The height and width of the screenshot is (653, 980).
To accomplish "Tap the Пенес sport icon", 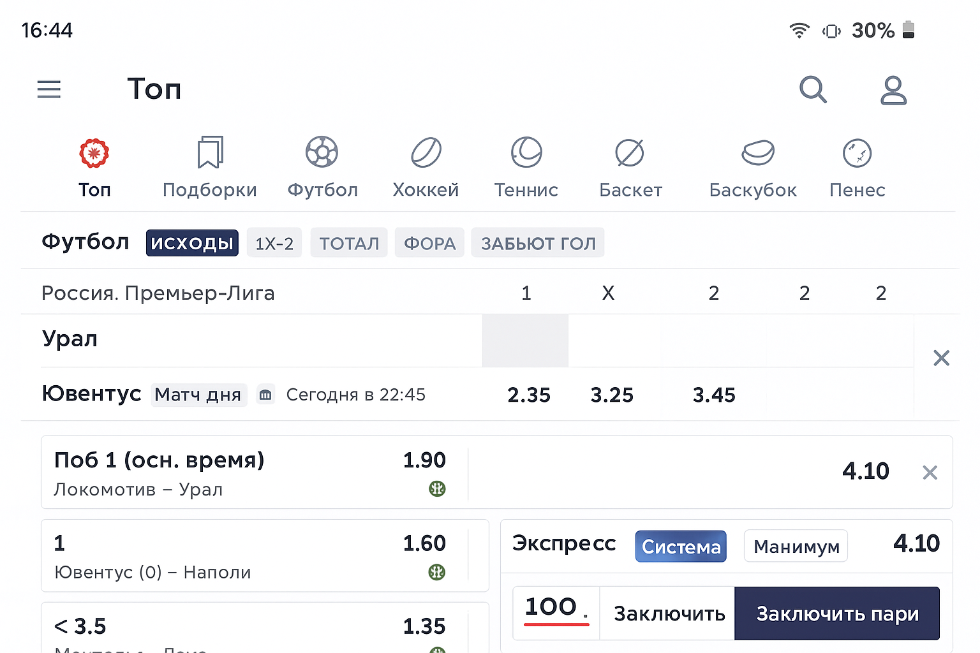I will pos(857,152).
